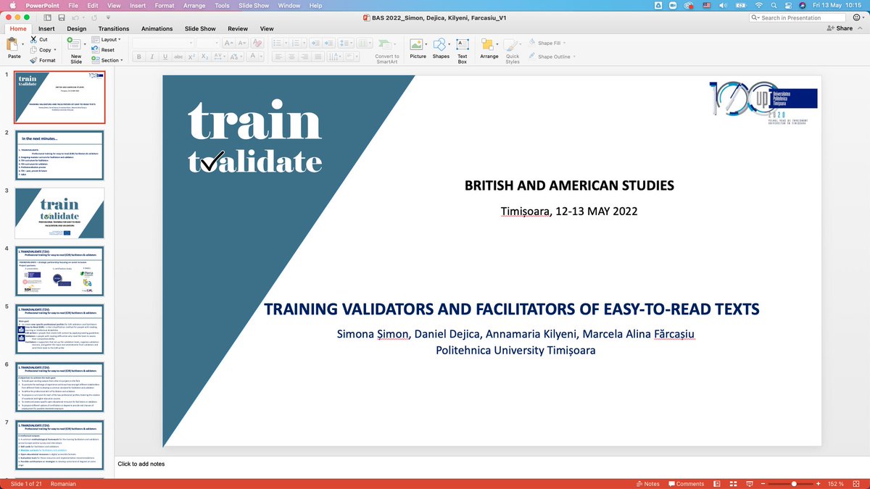Image resolution: width=870 pixels, height=489 pixels.
Task: Toggle Underline formatting
Action: click(166, 57)
